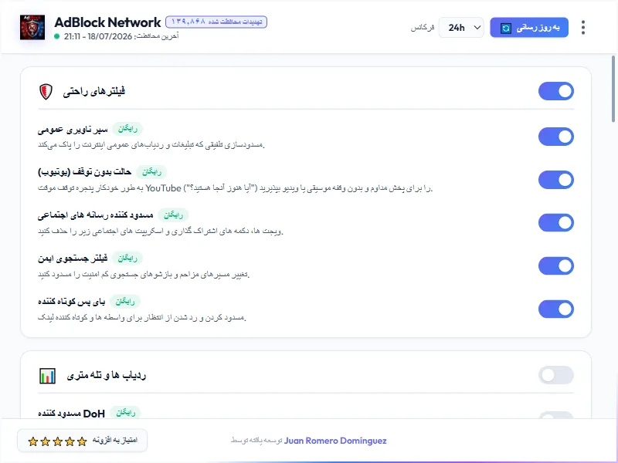Click the امتیاز به افزونه rating button

pos(83,441)
